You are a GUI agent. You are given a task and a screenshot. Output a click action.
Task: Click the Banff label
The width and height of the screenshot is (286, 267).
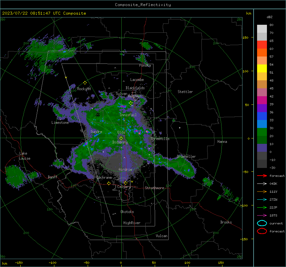pos(52,177)
